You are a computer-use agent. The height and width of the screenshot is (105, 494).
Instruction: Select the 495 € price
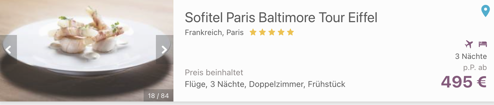[x=464, y=82]
